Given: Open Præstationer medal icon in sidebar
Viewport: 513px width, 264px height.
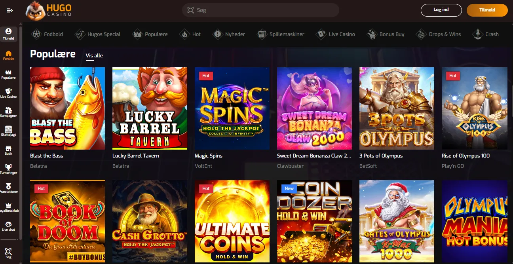Looking at the screenshot, I should [8, 186].
